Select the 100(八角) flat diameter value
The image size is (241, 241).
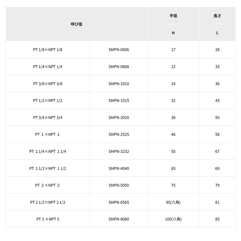173,219
